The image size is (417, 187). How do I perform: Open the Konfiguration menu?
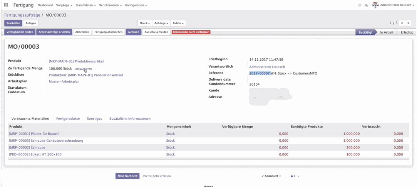[136, 5]
